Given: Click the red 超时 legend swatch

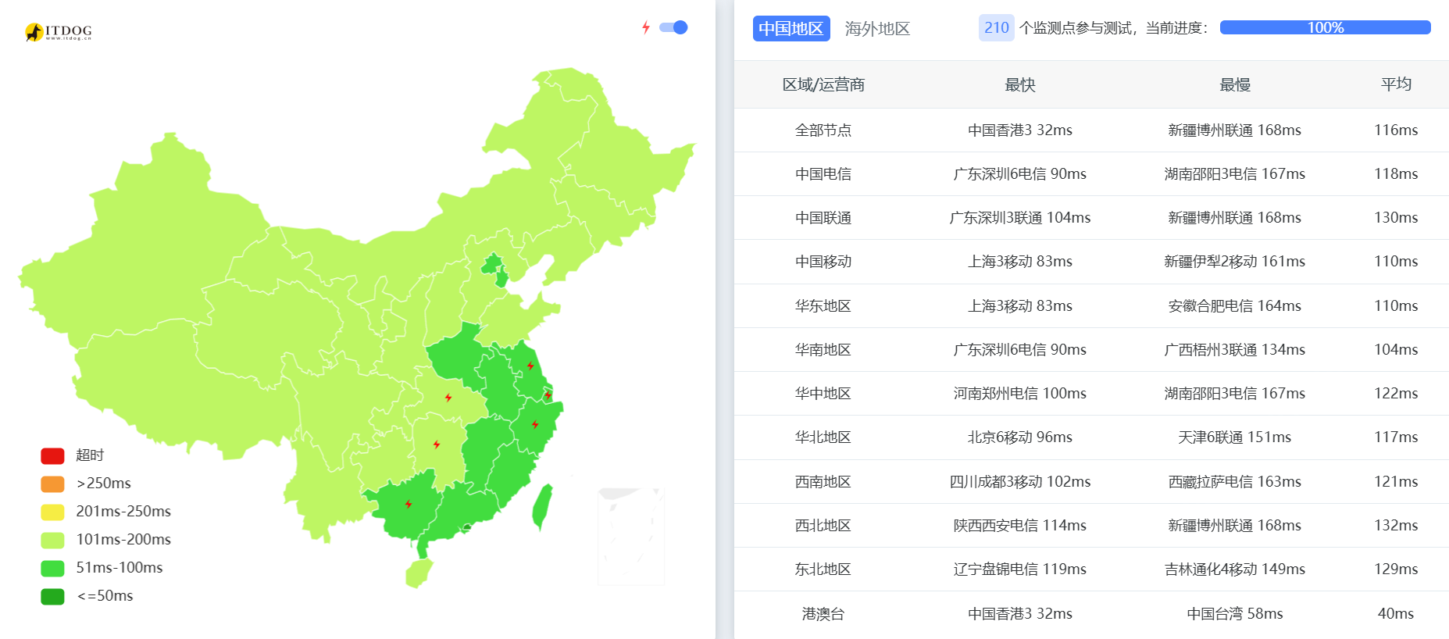Looking at the screenshot, I should pyautogui.click(x=52, y=455).
